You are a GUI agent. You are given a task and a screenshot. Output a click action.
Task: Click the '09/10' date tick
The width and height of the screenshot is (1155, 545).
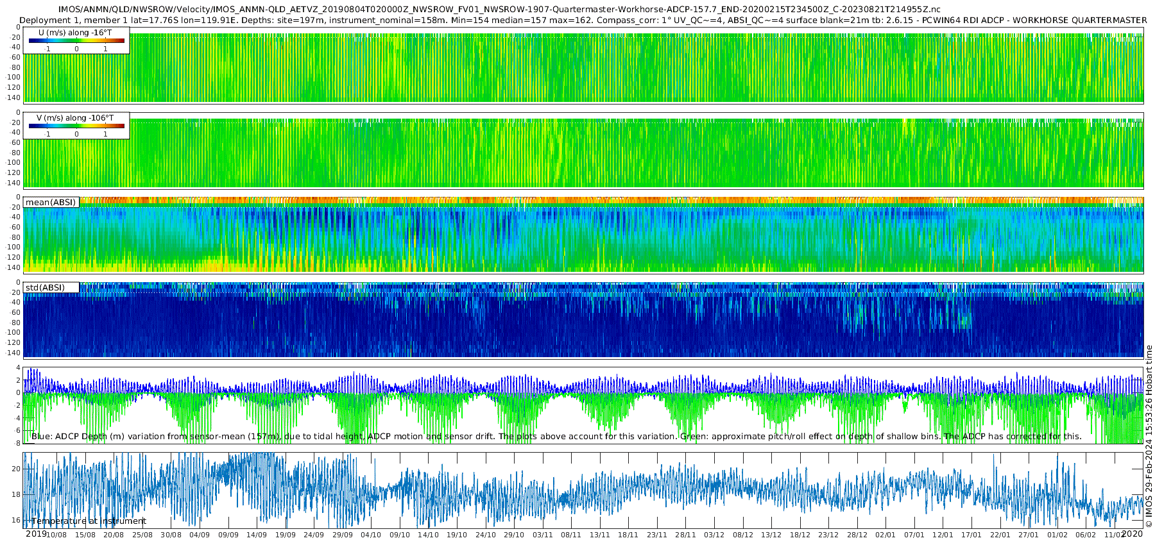pyautogui.click(x=400, y=535)
